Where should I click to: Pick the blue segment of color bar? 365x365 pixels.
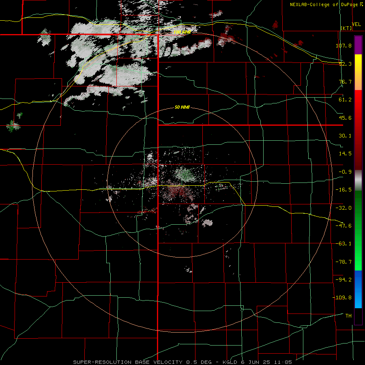tap(358, 289)
